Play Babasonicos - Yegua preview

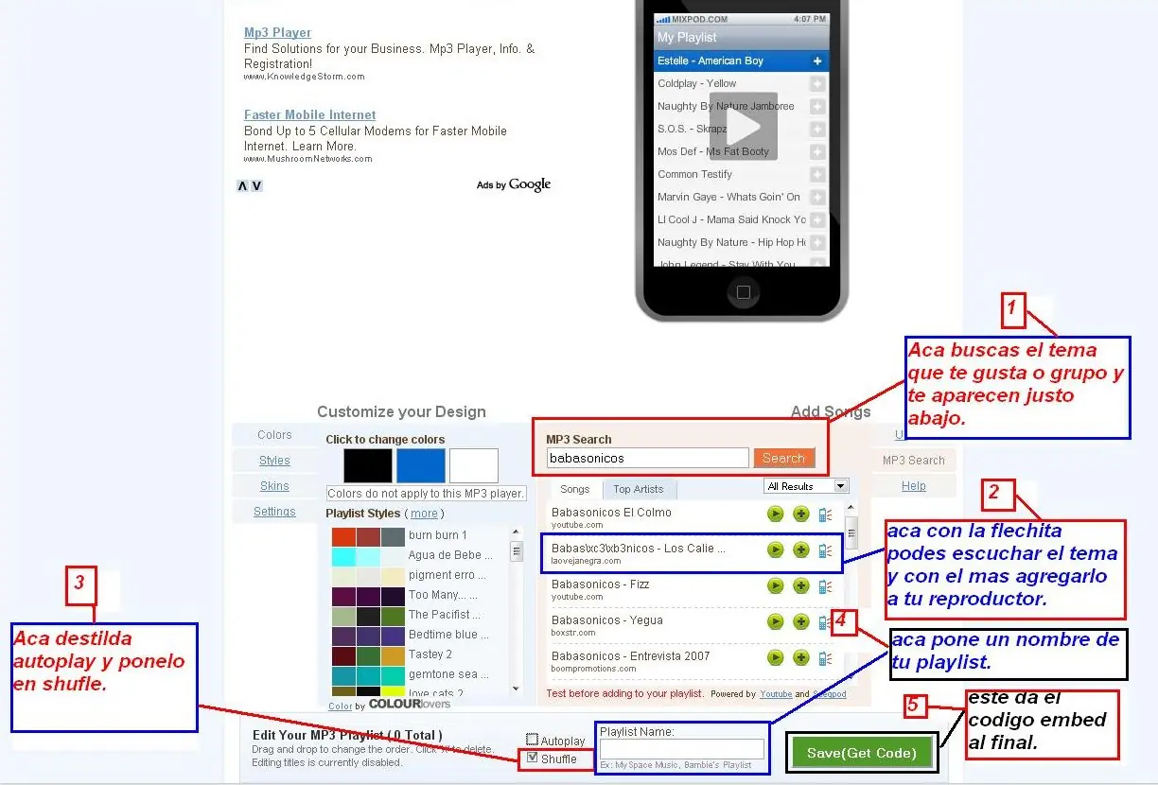tap(776, 622)
